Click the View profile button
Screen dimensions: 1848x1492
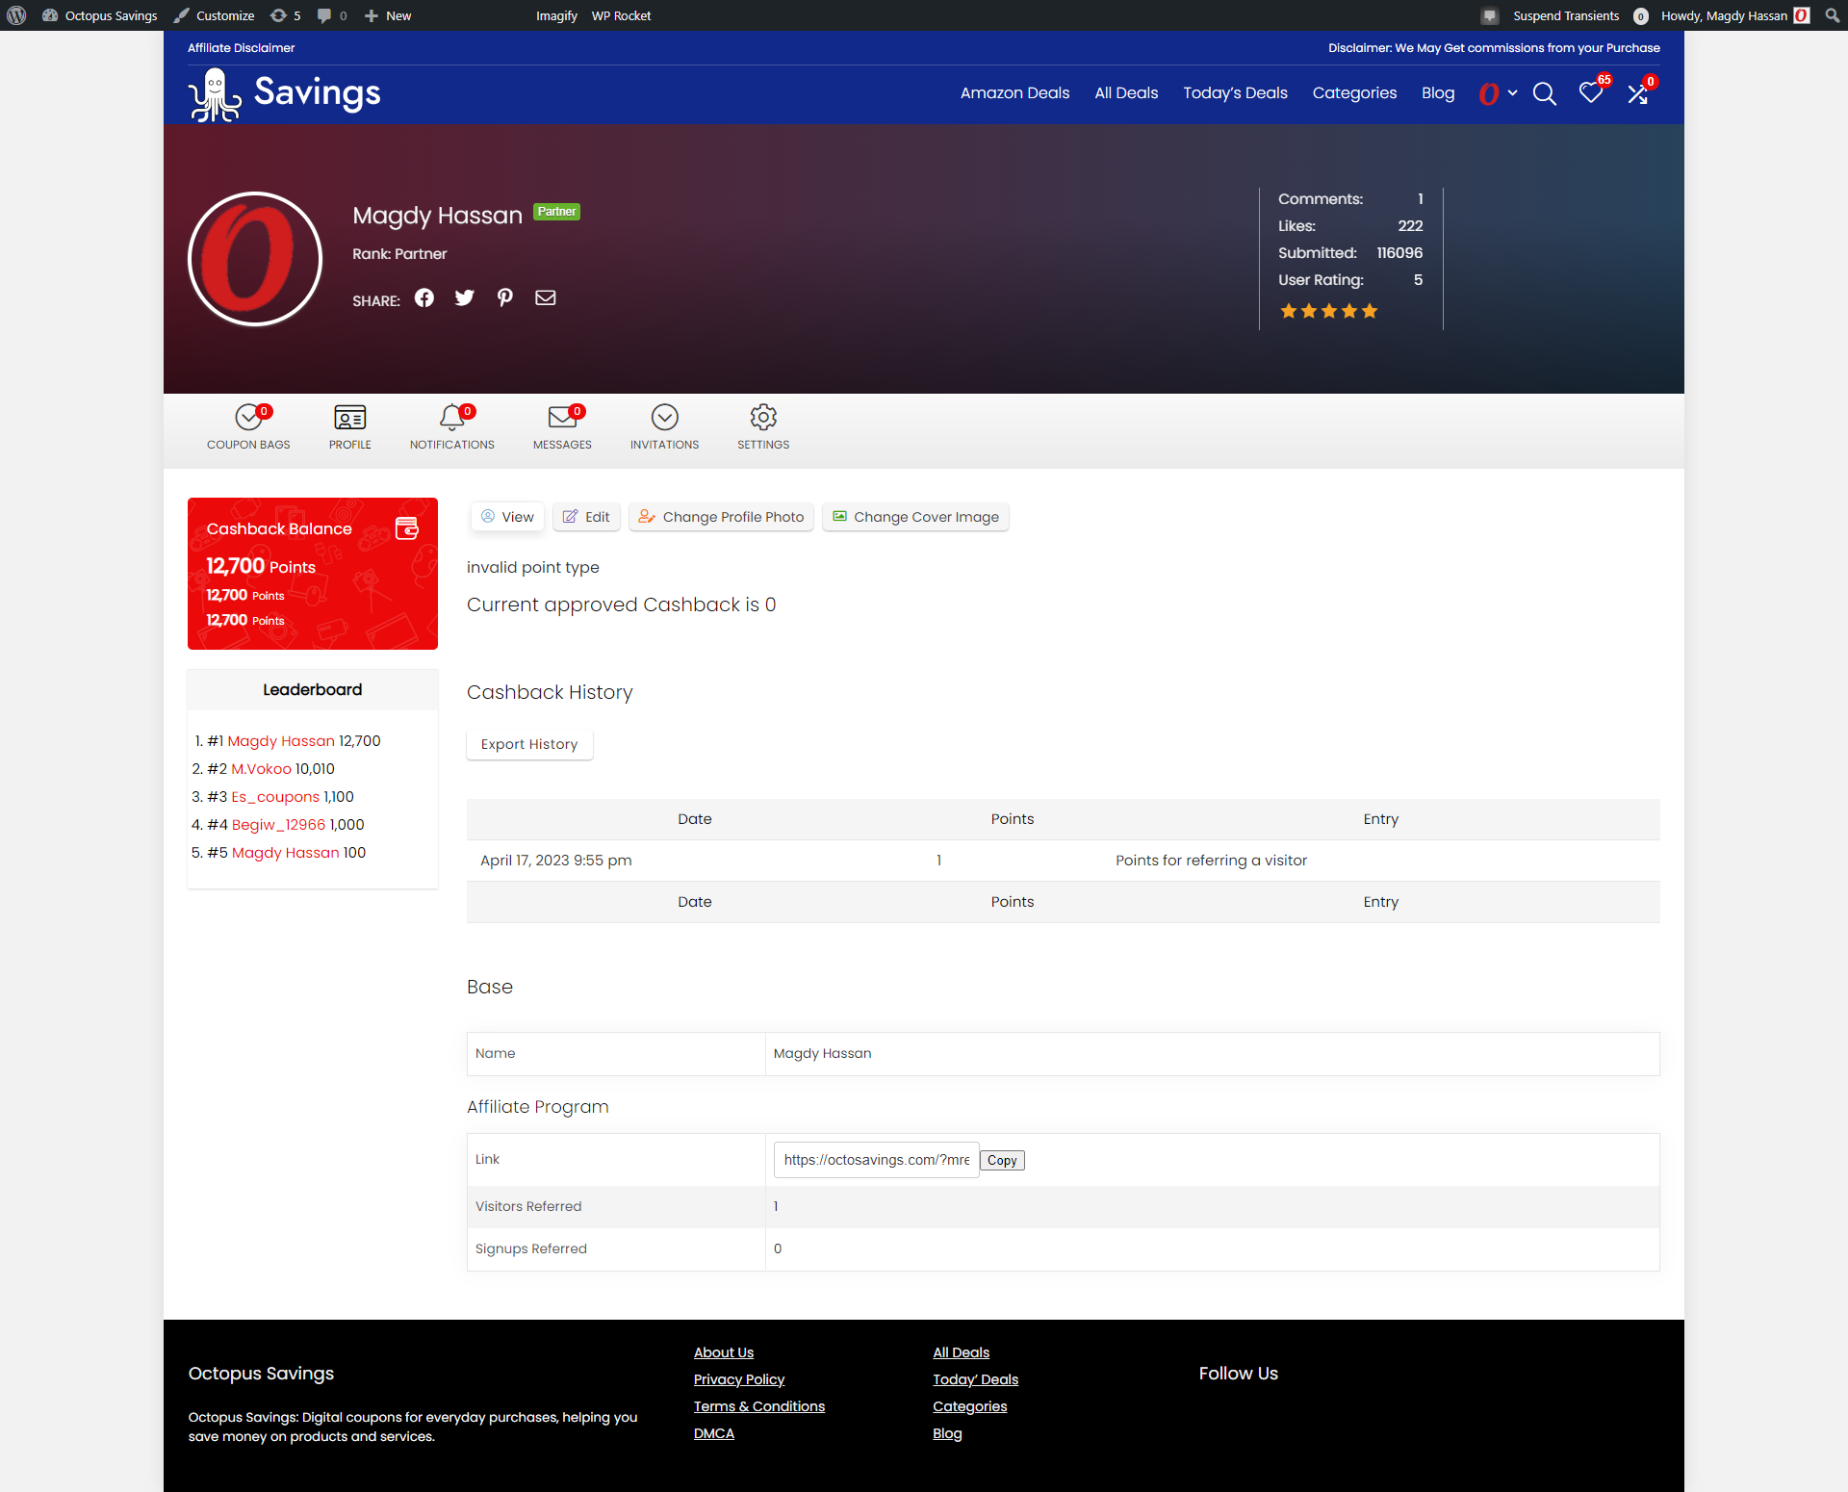tap(507, 517)
